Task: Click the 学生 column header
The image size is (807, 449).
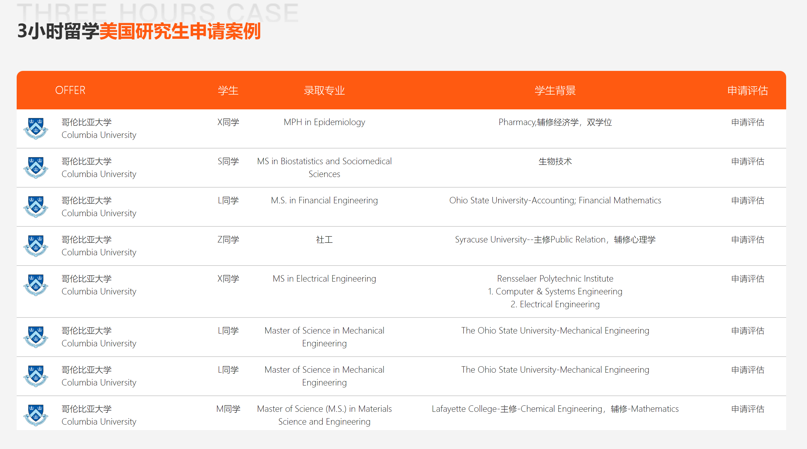Action: [x=228, y=90]
